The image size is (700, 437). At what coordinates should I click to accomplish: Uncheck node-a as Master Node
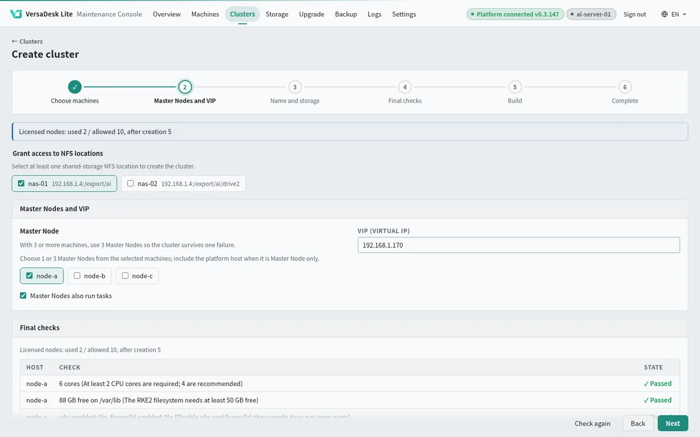30,276
